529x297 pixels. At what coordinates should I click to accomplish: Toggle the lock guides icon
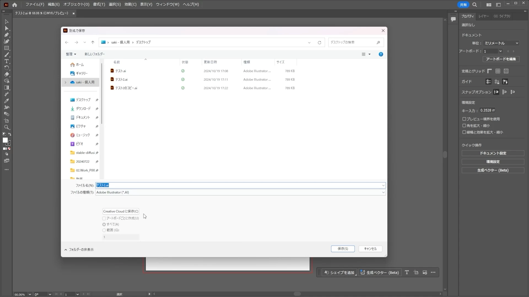497,82
